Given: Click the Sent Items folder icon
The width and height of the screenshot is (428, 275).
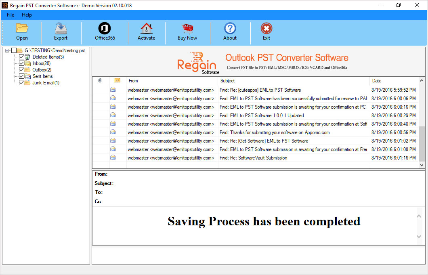Looking at the screenshot, I should tap(27, 76).
